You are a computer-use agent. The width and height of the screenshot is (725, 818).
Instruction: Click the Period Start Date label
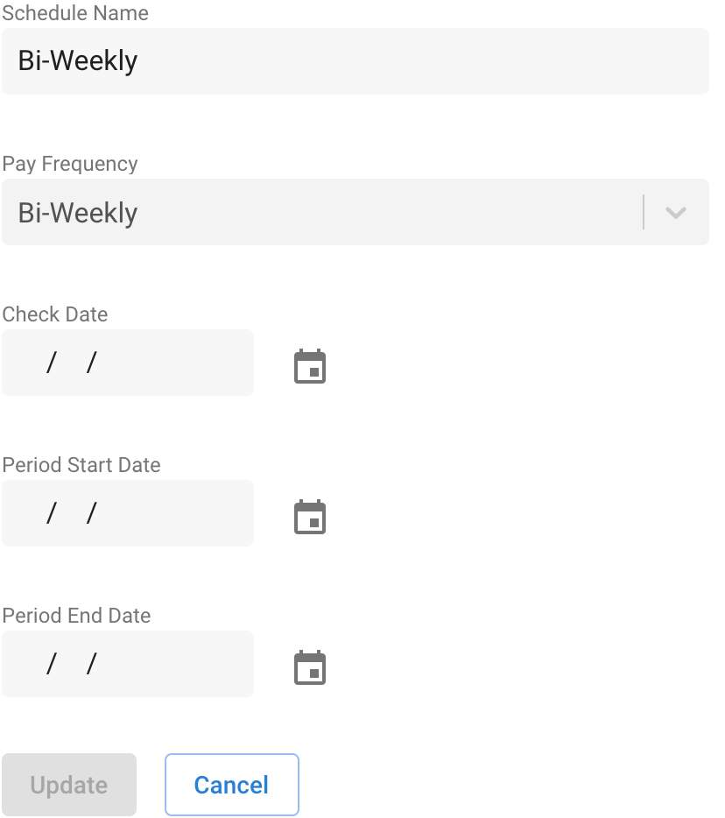click(x=81, y=465)
